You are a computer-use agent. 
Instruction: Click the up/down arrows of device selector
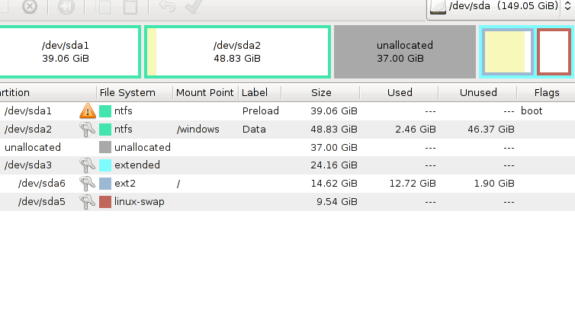[x=567, y=6]
